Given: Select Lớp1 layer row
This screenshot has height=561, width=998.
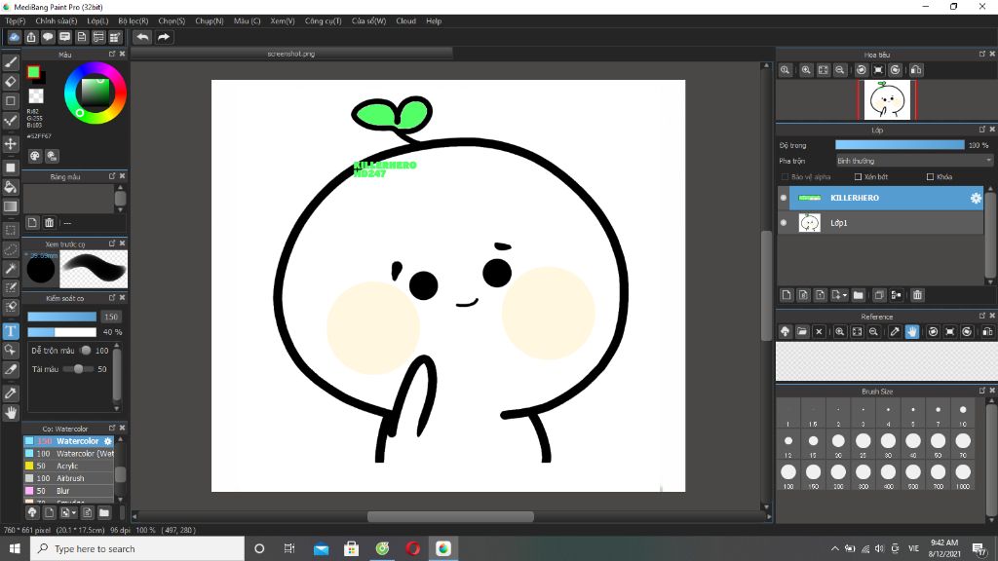Looking at the screenshot, I should [880, 223].
